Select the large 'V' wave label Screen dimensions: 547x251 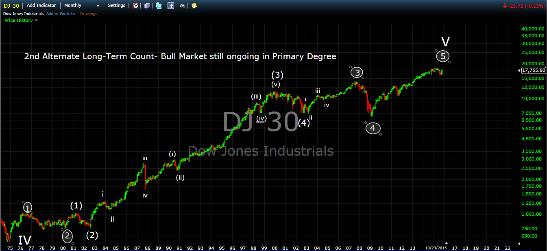click(446, 42)
